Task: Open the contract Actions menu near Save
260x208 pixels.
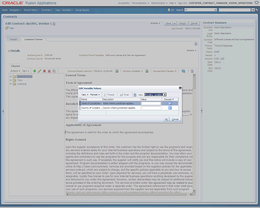Action: (x=155, y=23)
